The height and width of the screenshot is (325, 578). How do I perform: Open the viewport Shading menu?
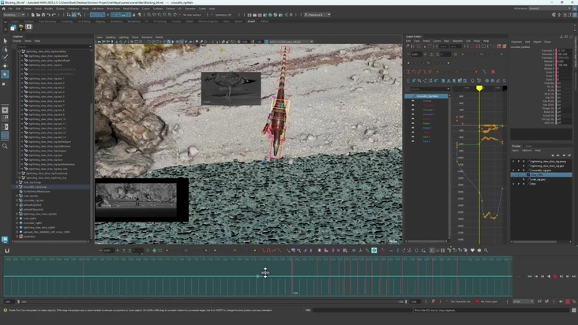pos(111,37)
